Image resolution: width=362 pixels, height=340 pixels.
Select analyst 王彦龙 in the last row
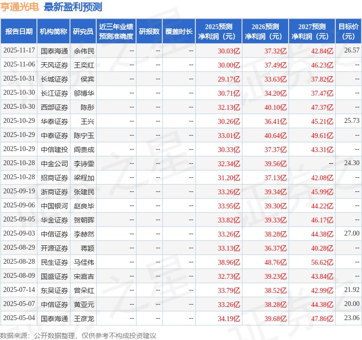pyautogui.click(x=84, y=318)
